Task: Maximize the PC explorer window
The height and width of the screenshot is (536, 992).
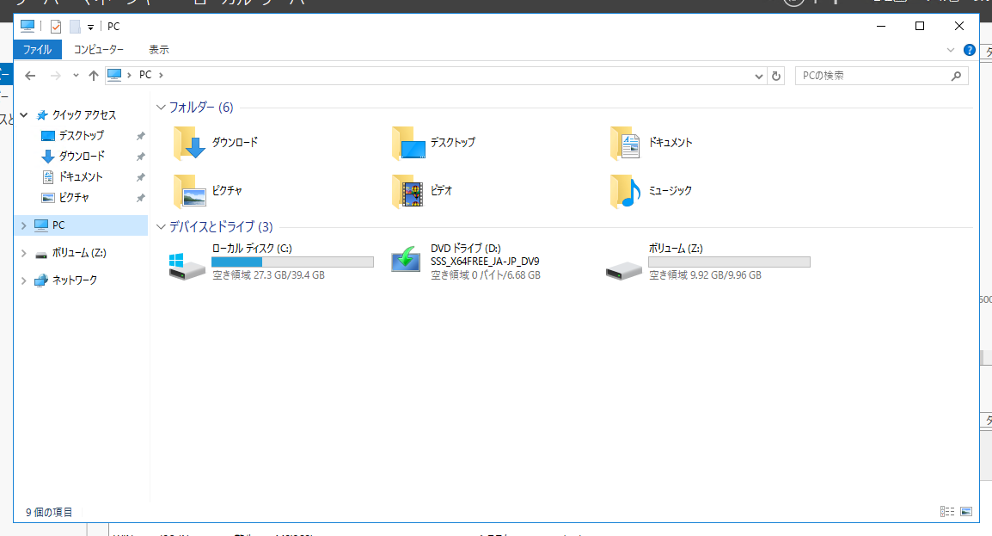Action: pos(920,26)
